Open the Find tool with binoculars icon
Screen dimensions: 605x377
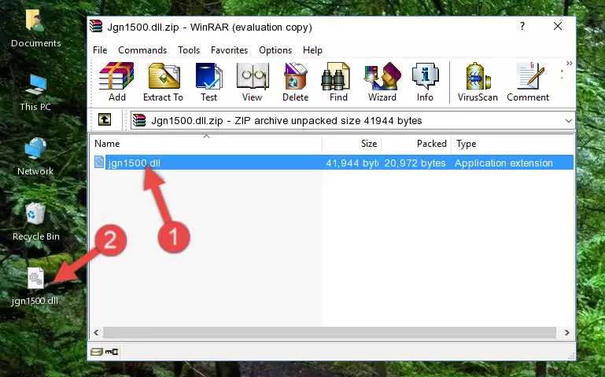tap(338, 82)
